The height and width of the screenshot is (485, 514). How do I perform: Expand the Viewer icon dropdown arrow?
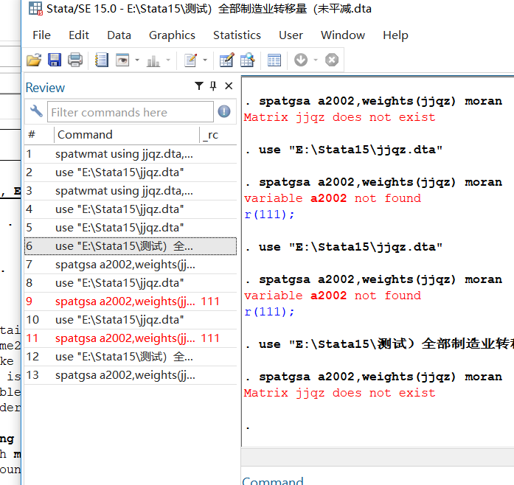(137, 60)
